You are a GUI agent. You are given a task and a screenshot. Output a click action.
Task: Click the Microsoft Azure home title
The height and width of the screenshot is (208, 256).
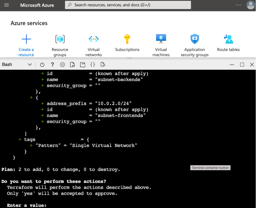pyautogui.click(x=37, y=5)
